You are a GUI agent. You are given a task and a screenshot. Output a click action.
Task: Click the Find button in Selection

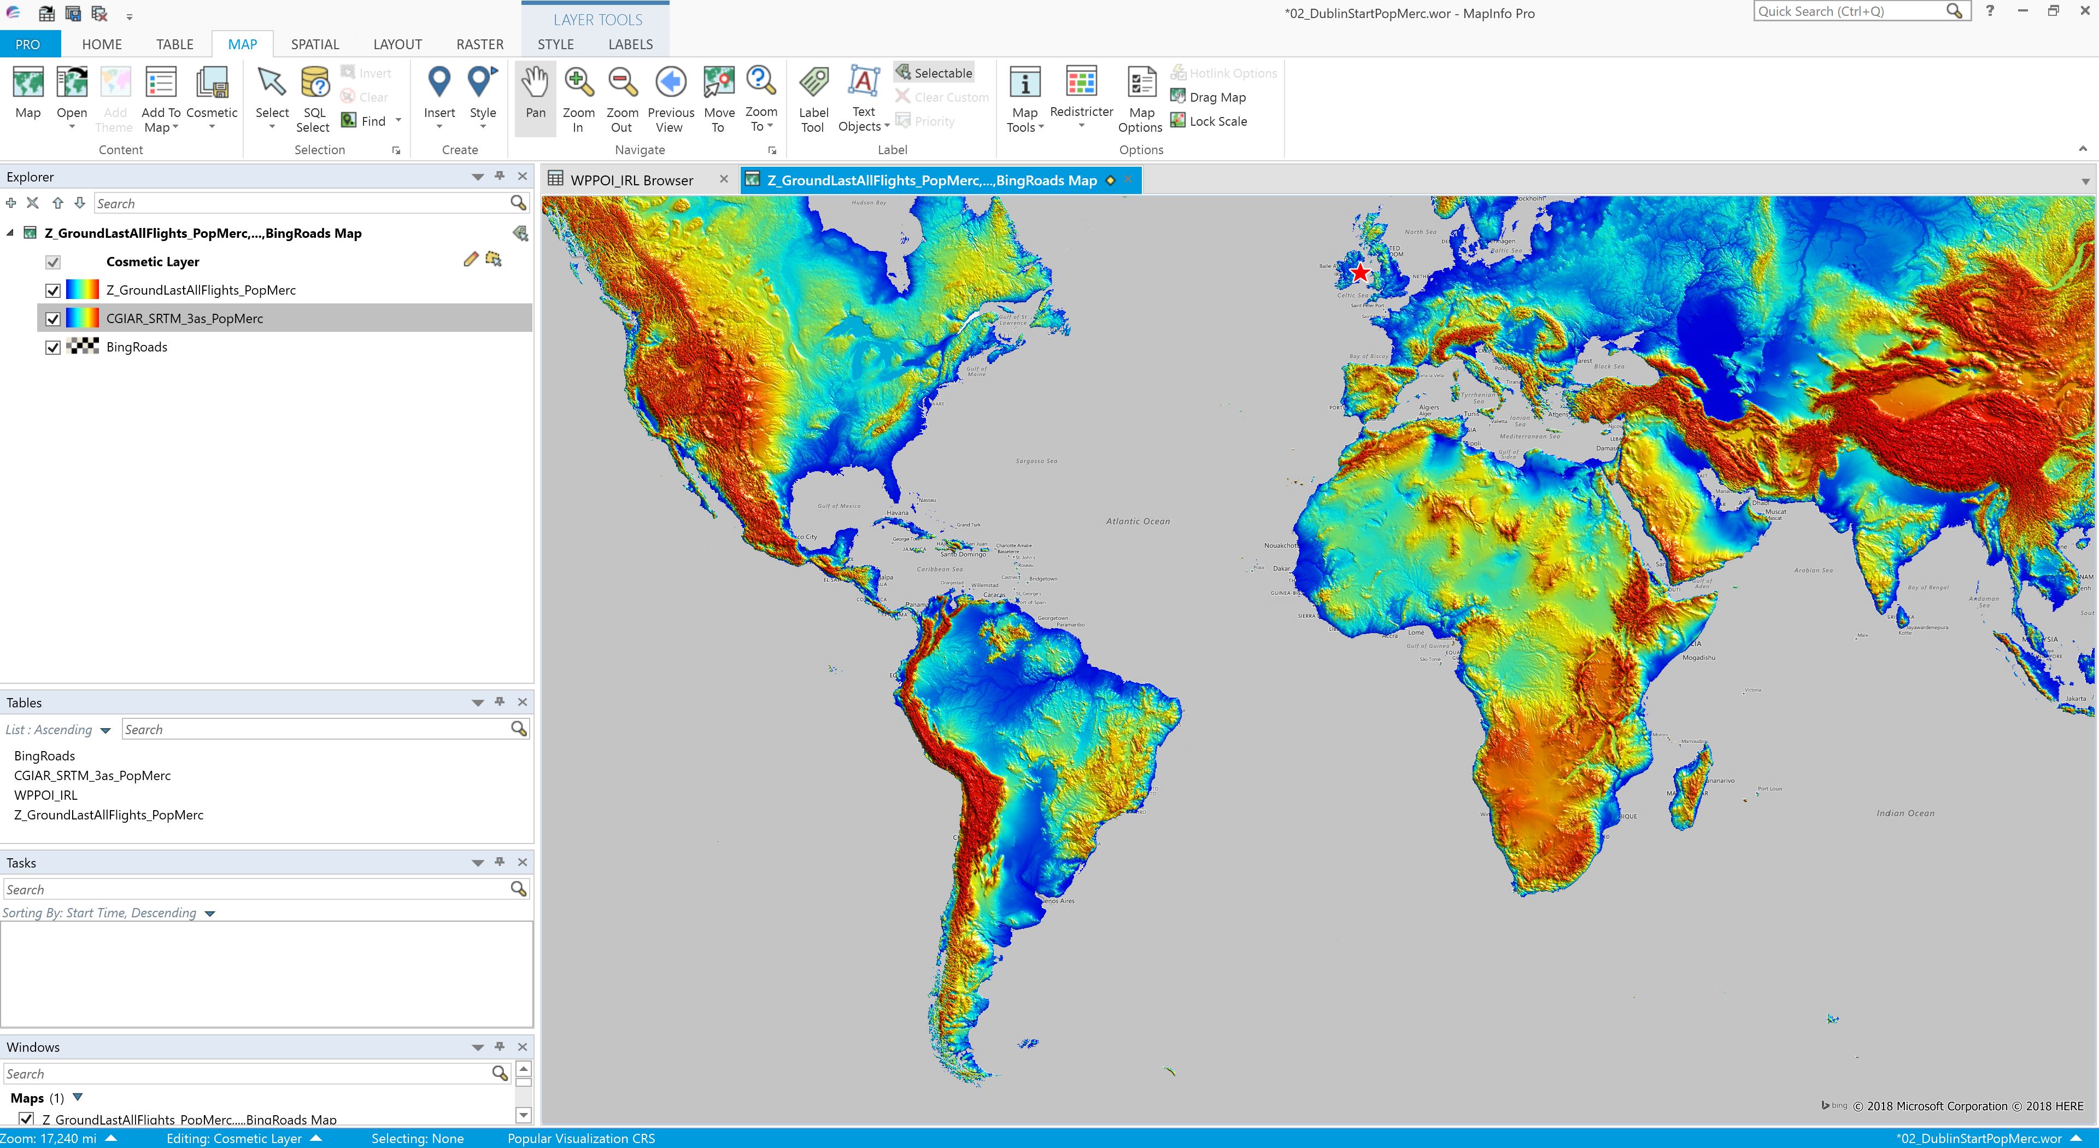[364, 121]
